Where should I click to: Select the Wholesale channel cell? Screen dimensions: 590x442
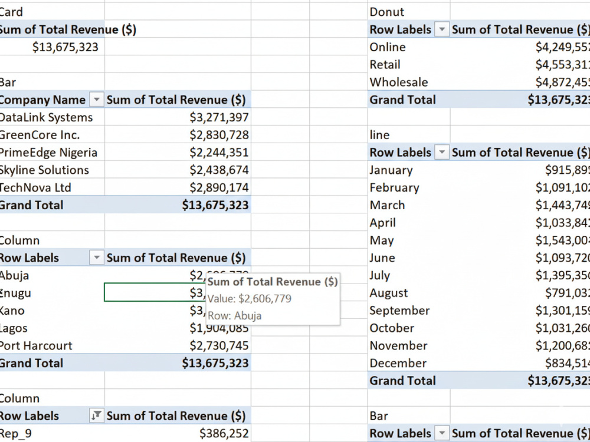point(409,82)
